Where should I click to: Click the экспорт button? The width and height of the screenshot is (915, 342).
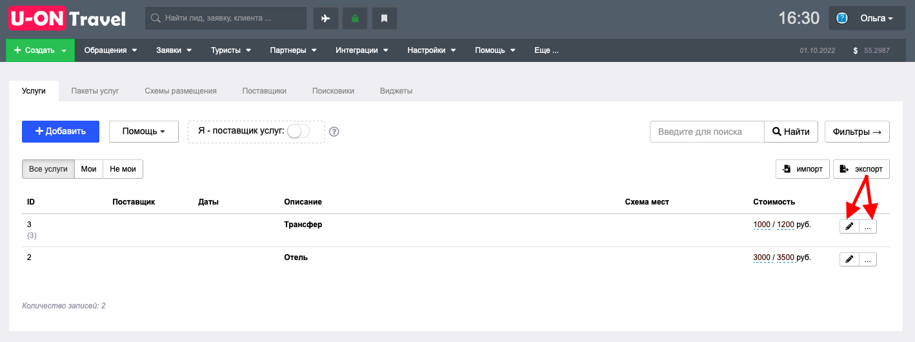point(861,169)
